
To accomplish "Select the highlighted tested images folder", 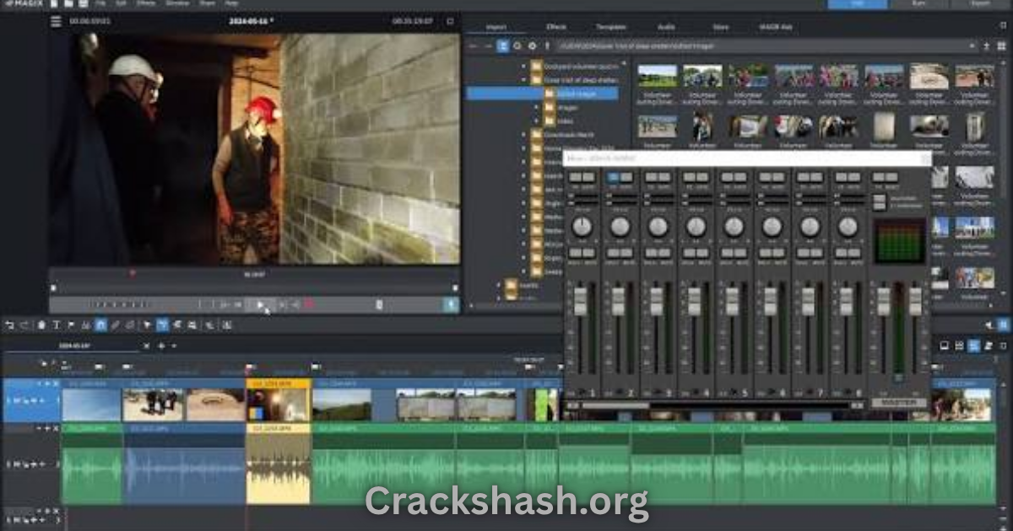I will click(x=542, y=94).
